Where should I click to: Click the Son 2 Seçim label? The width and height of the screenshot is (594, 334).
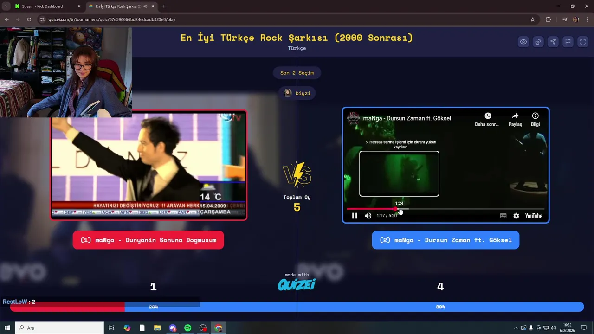point(297,73)
